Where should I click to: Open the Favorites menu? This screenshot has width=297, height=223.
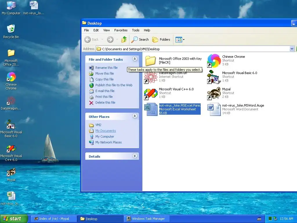[x=121, y=30]
